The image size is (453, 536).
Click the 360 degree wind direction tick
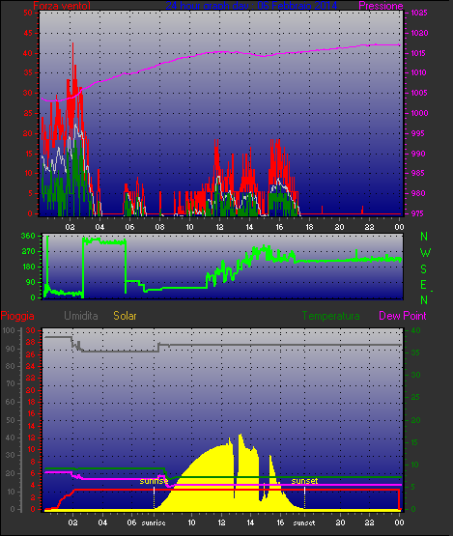(x=28, y=236)
